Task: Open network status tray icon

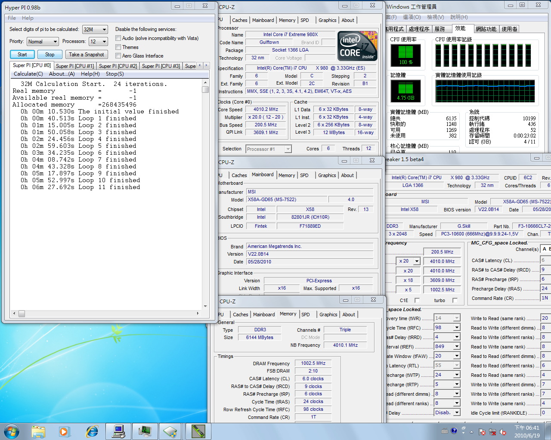Action: click(492, 432)
